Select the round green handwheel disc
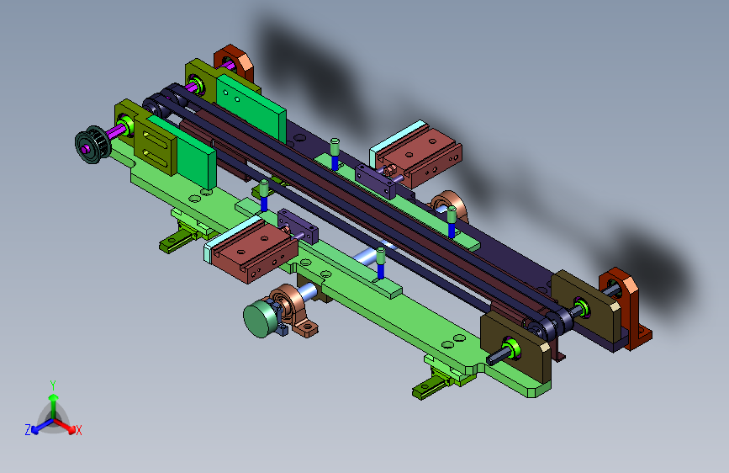Screen dimensions: 729x473 tap(260, 318)
